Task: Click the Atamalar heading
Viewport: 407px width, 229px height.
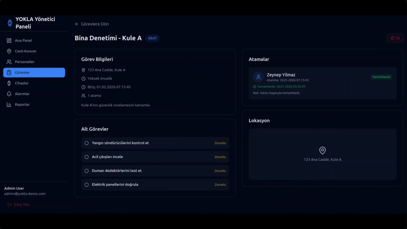Action: 259,59
